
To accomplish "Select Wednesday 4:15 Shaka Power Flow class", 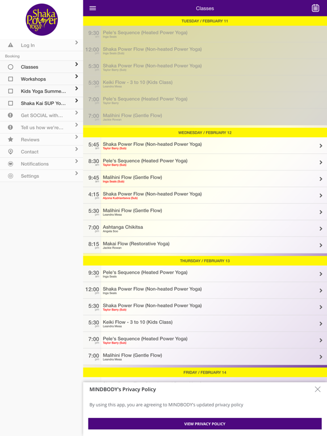I will click(205, 195).
